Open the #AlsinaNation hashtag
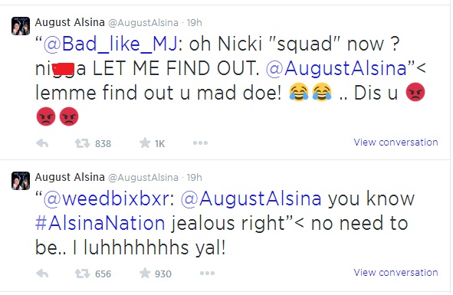This screenshot has height=295, width=453. (100, 223)
